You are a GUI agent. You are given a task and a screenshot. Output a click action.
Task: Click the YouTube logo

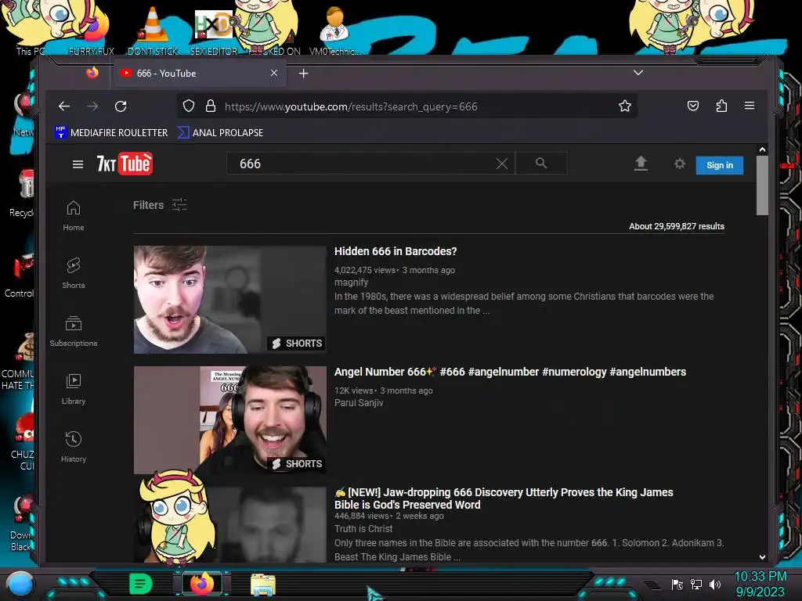(x=125, y=164)
